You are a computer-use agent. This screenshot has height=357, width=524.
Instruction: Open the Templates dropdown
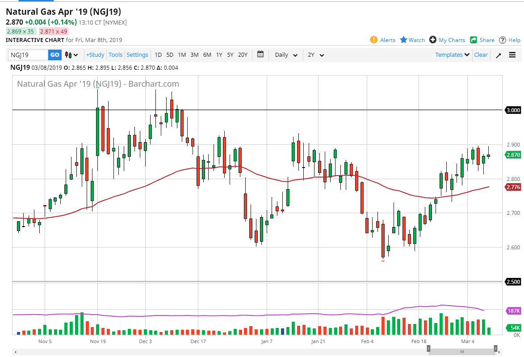453,55
